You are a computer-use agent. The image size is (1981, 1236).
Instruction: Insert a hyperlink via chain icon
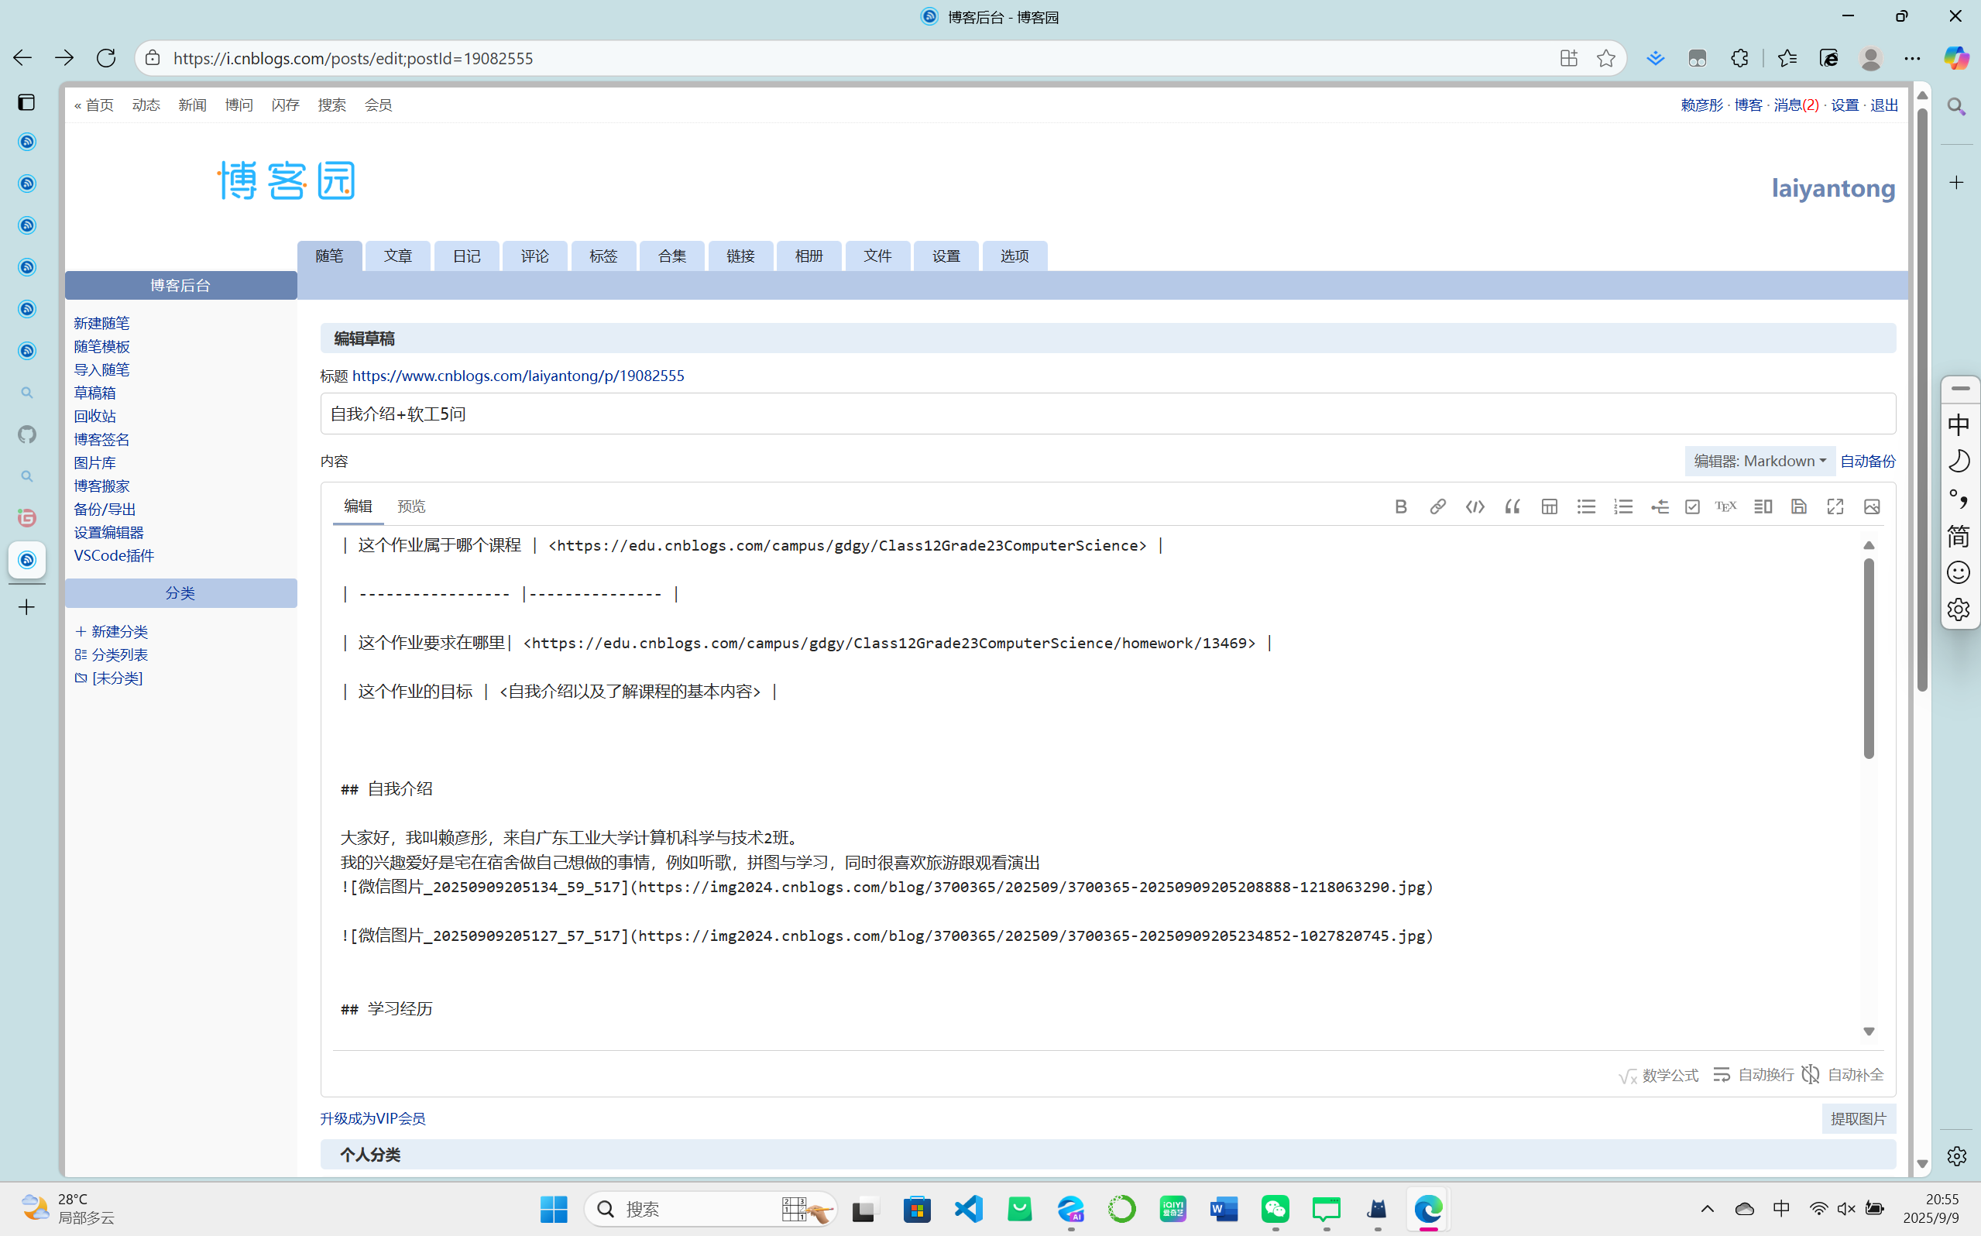coord(1437,506)
